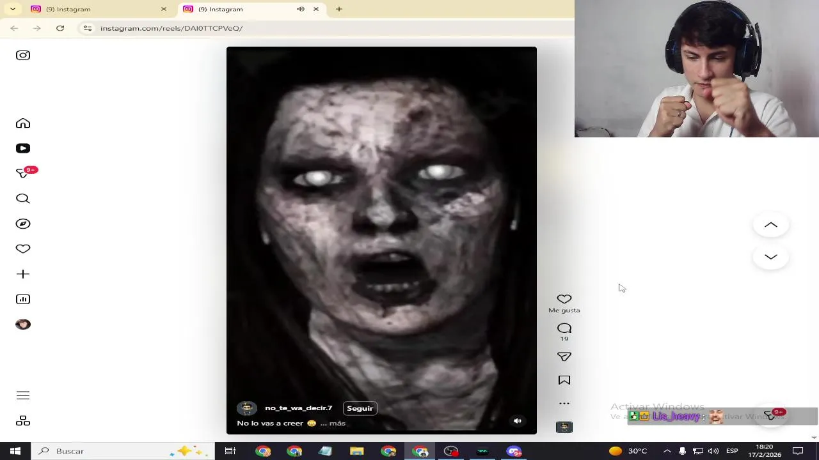Viewport: 819px width, 460px height.
Task: Click the address bar URL
Action: tap(171, 28)
